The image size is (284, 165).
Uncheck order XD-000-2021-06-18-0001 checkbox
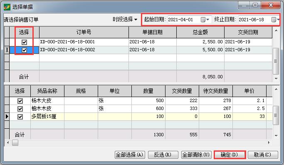click(24, 42)
